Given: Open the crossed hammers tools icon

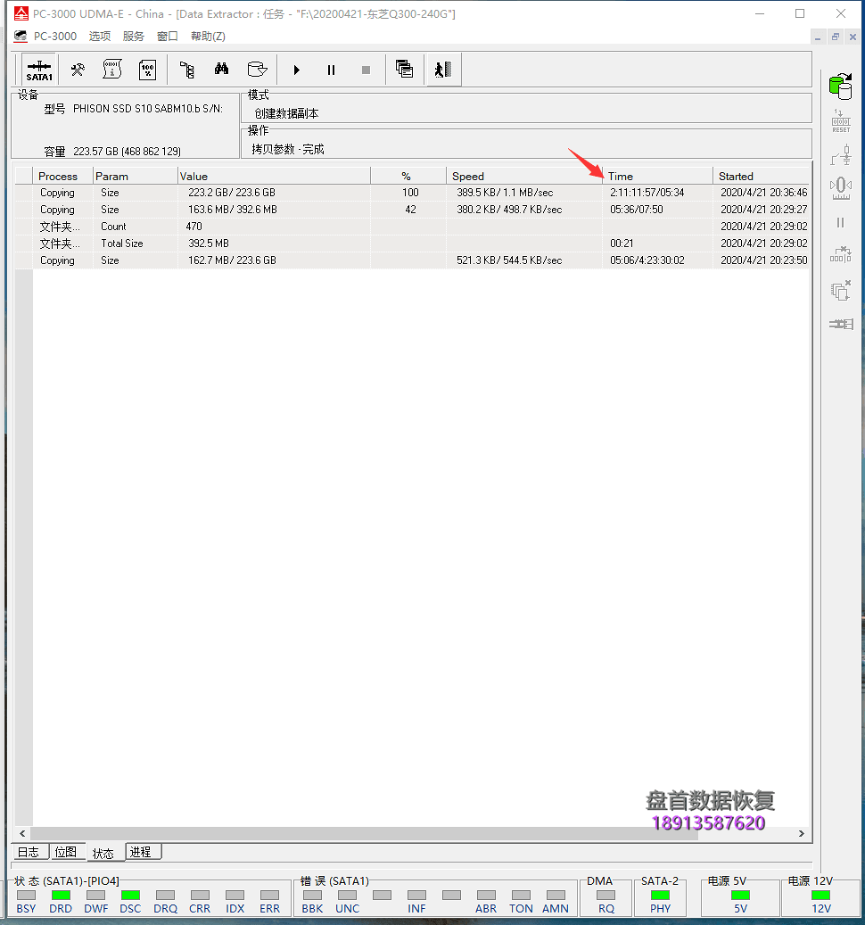Looking at the screenshot, I should click(78, 70).
